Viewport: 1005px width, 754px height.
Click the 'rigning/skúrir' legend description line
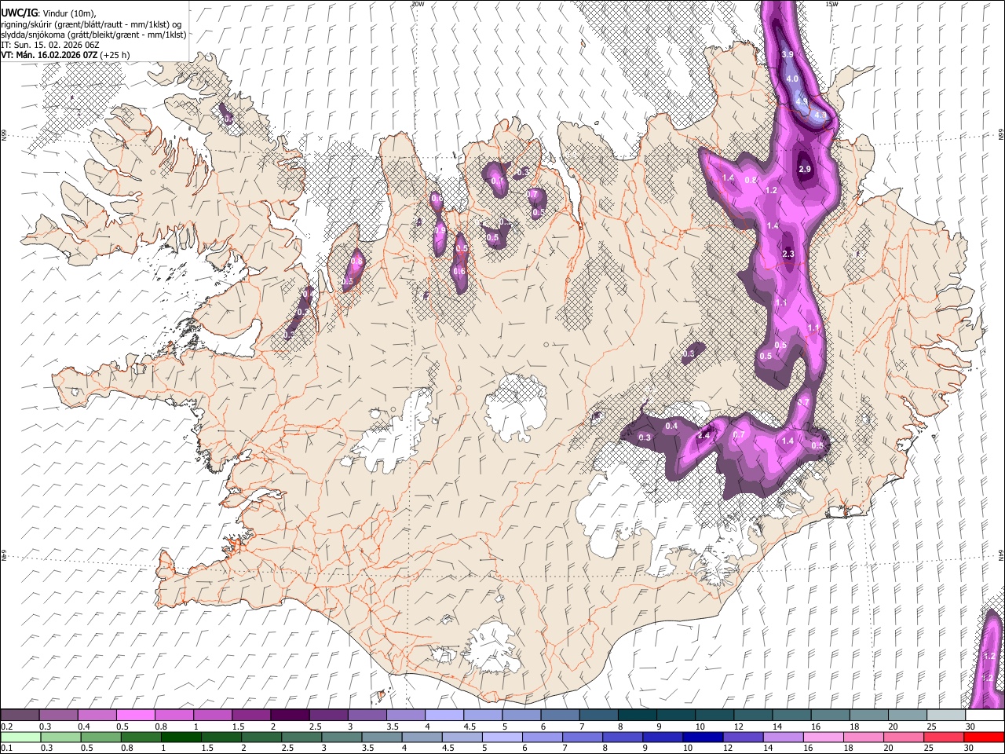91,24
